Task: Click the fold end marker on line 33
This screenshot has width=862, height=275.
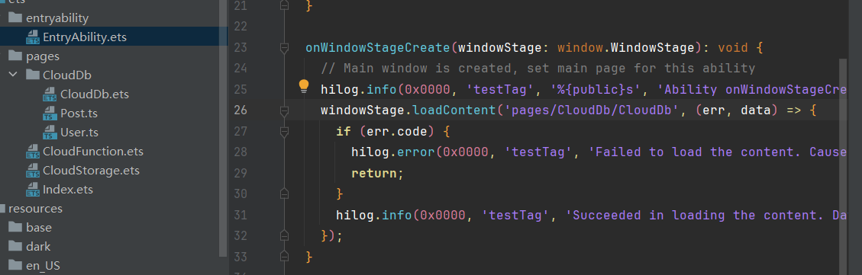Action: point(284,257)
